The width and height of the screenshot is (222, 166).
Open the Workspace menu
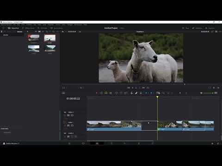pos(78,25)
